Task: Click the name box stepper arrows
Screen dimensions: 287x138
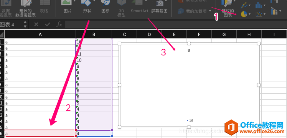Action: 25,24
